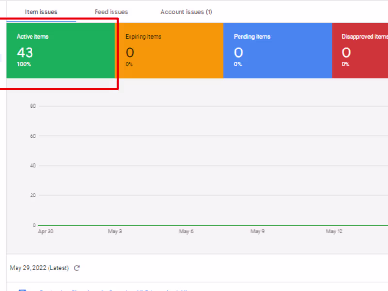This screenshot has height=291, width=388.
Task: Select the blue Pending items status card
Action: 277,50
